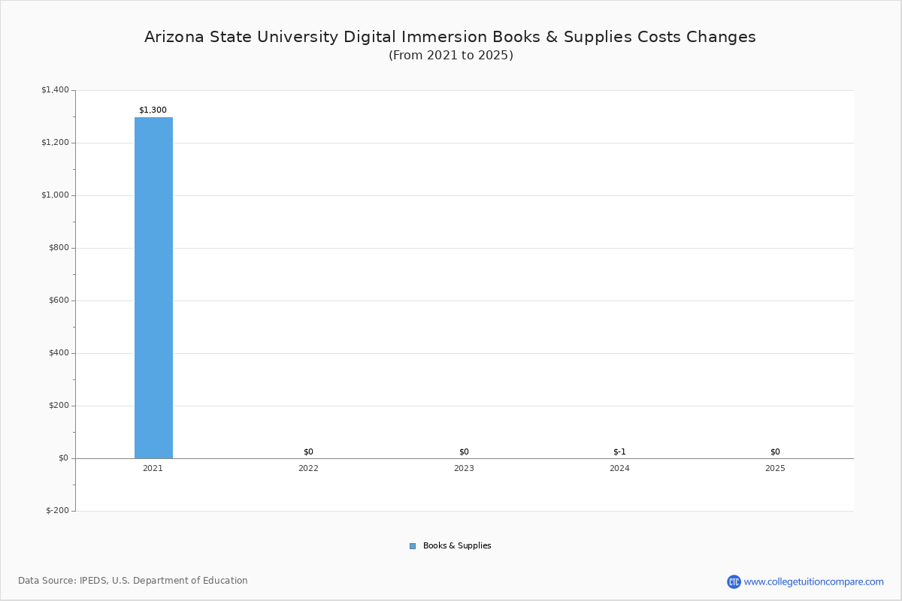902x601 pixels.
Task: Click the $0 label above the 2022 baseline
Action: pyautogui.click(x=307, y=452)
